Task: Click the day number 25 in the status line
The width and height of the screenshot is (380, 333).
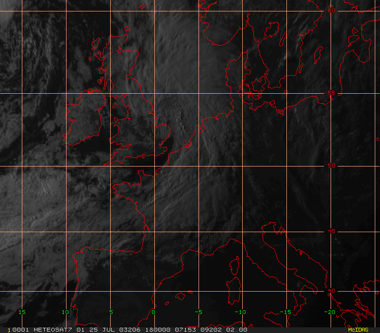Action: (x=94, y=330)
